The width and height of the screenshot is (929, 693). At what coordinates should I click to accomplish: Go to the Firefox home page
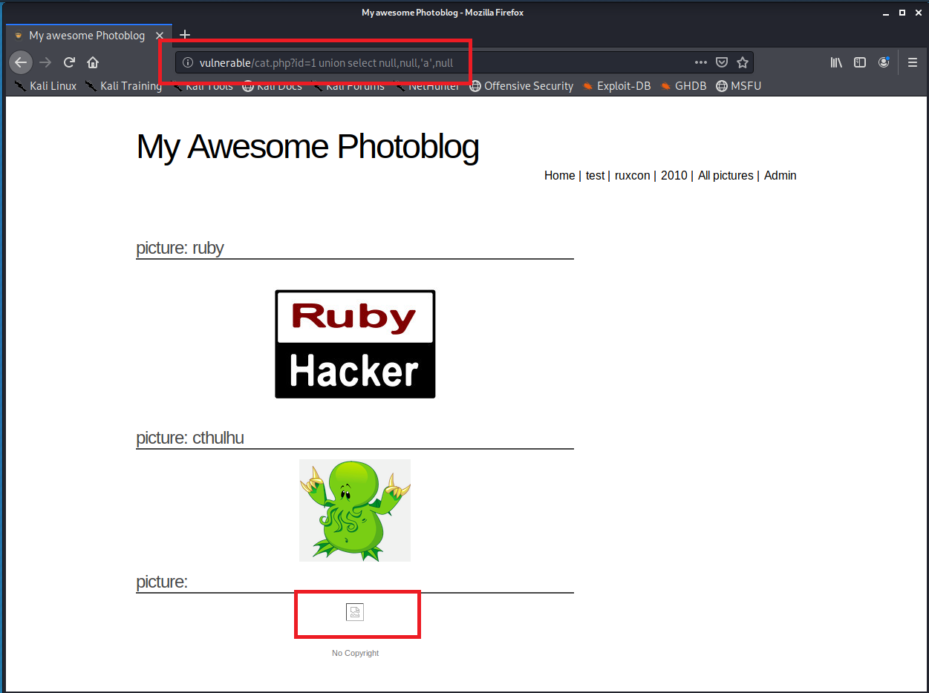[93, 62]
